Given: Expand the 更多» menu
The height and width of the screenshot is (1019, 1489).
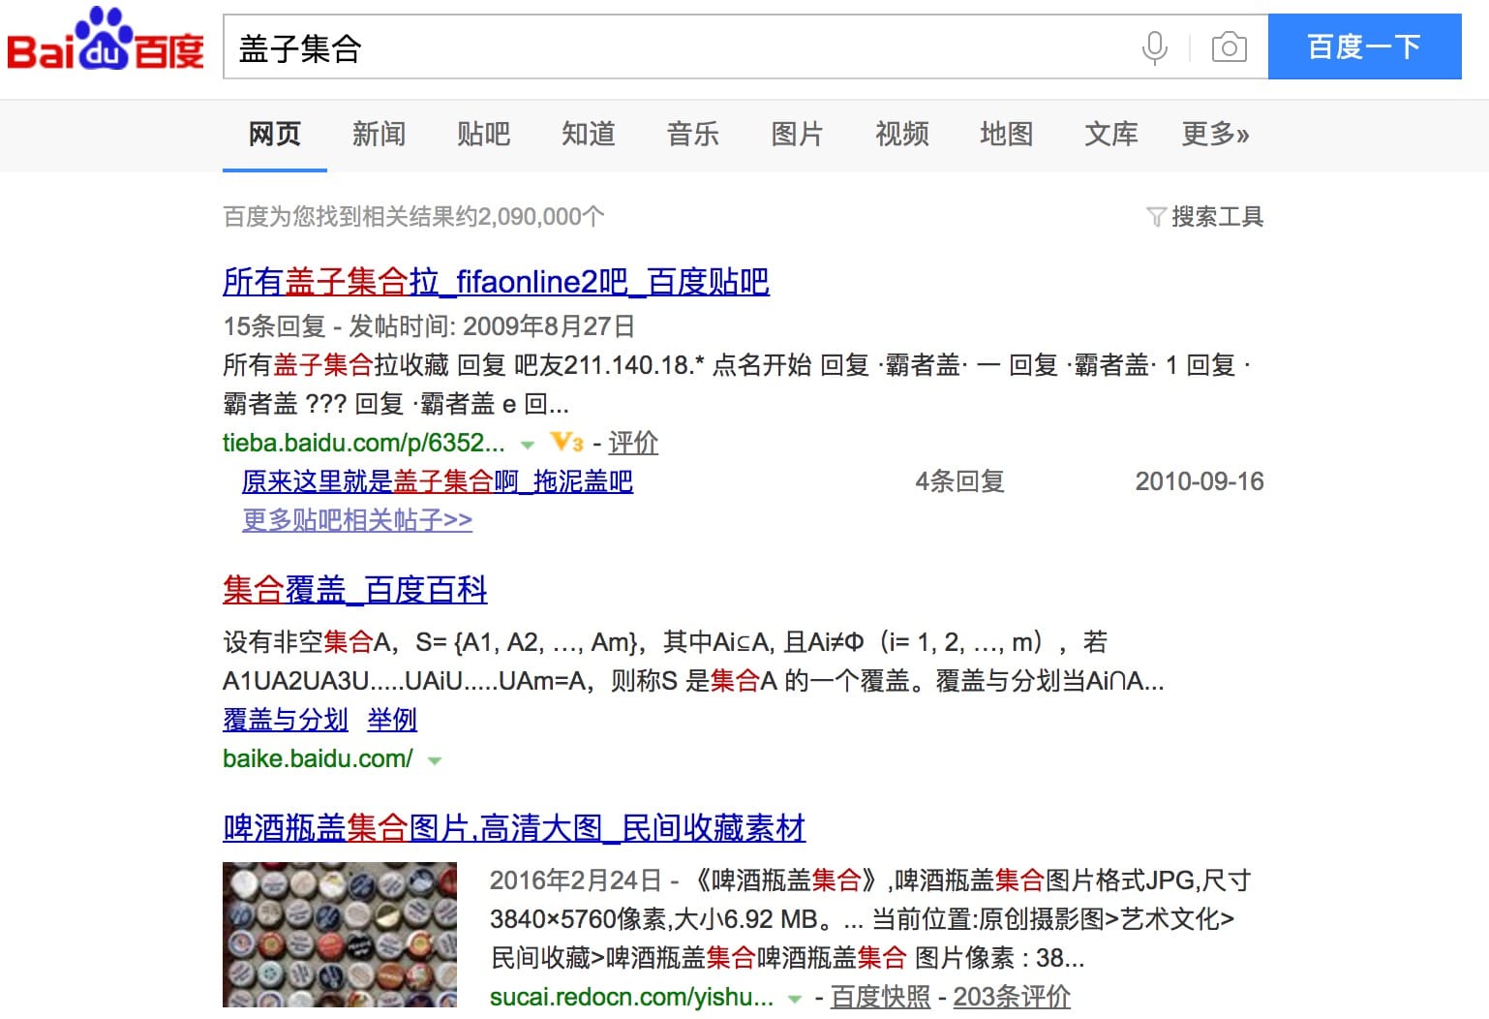Looking at the screenshot, I should click(x=1215, y=134).
